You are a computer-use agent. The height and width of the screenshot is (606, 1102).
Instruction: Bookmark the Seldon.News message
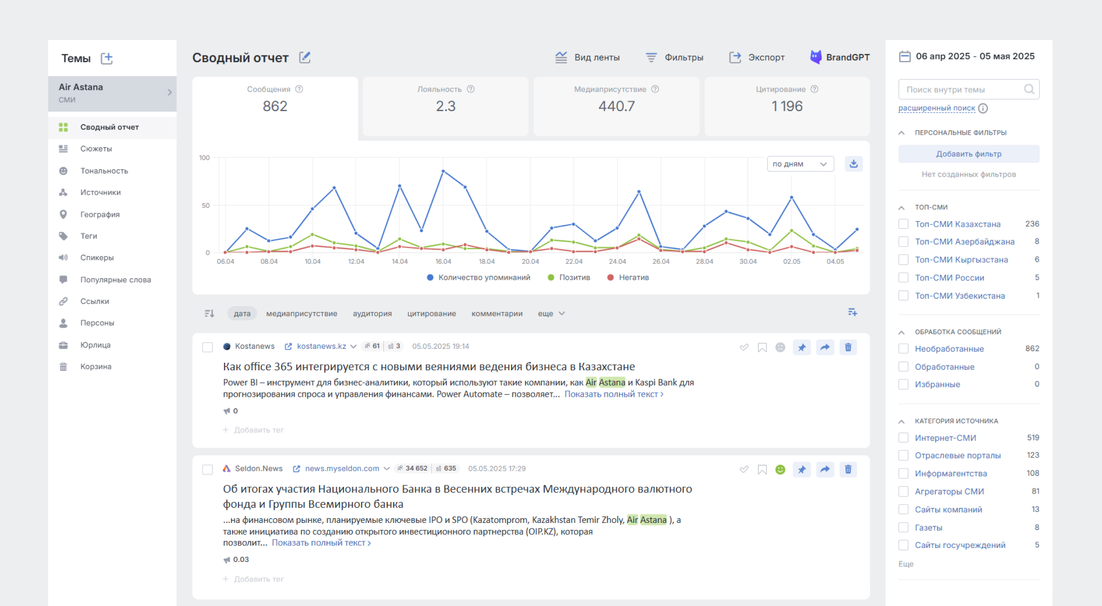point(762,469)
